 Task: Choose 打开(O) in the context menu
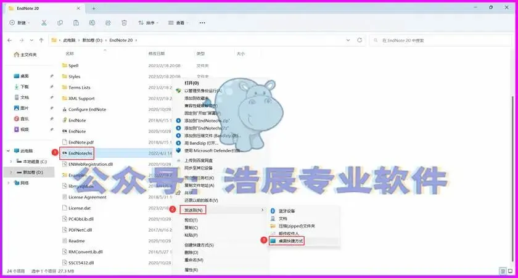point(192,83)
